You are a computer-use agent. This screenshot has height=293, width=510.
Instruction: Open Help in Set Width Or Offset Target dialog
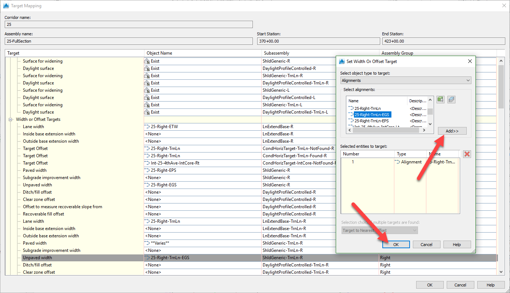click(x=457, y=245)
